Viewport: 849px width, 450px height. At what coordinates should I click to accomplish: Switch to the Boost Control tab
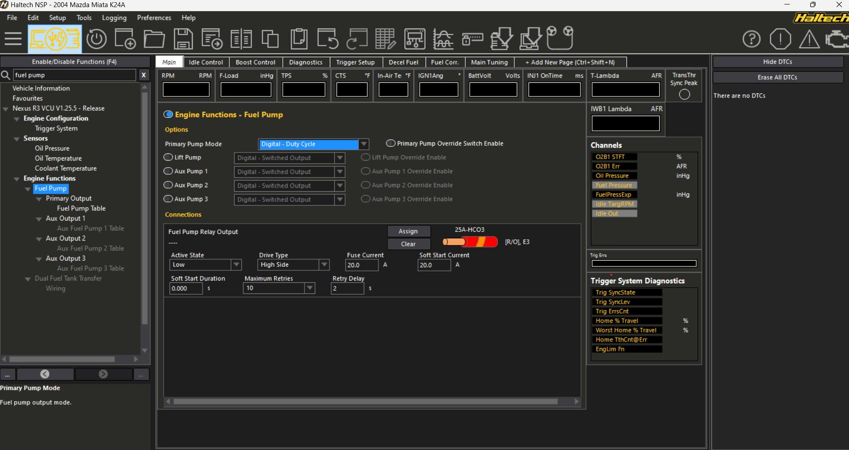pyautogui.click(x=256, y=62)
